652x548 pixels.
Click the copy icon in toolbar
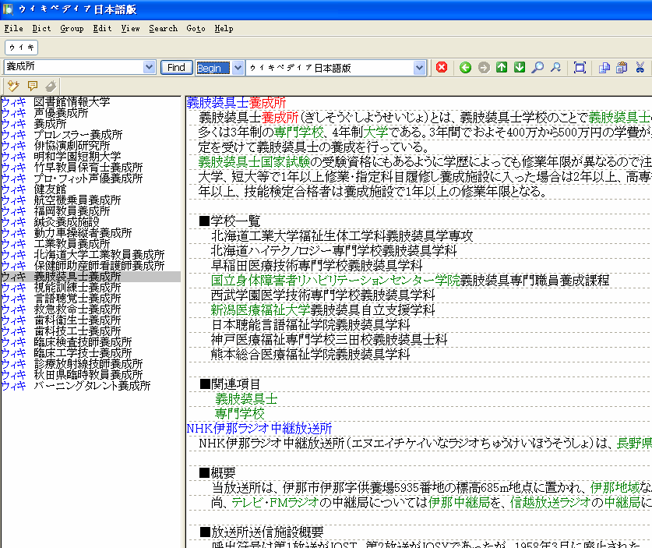point(604,68)
